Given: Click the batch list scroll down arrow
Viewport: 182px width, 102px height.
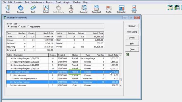Looking at the screenshot, I should (121, 86).
